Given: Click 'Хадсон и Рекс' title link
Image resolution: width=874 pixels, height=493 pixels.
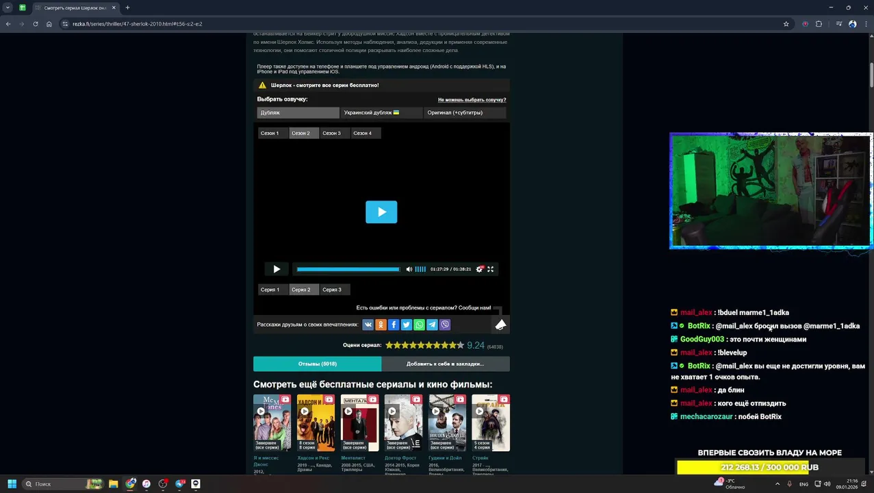Looking at the screenshot, I should (x=313, y=458).
